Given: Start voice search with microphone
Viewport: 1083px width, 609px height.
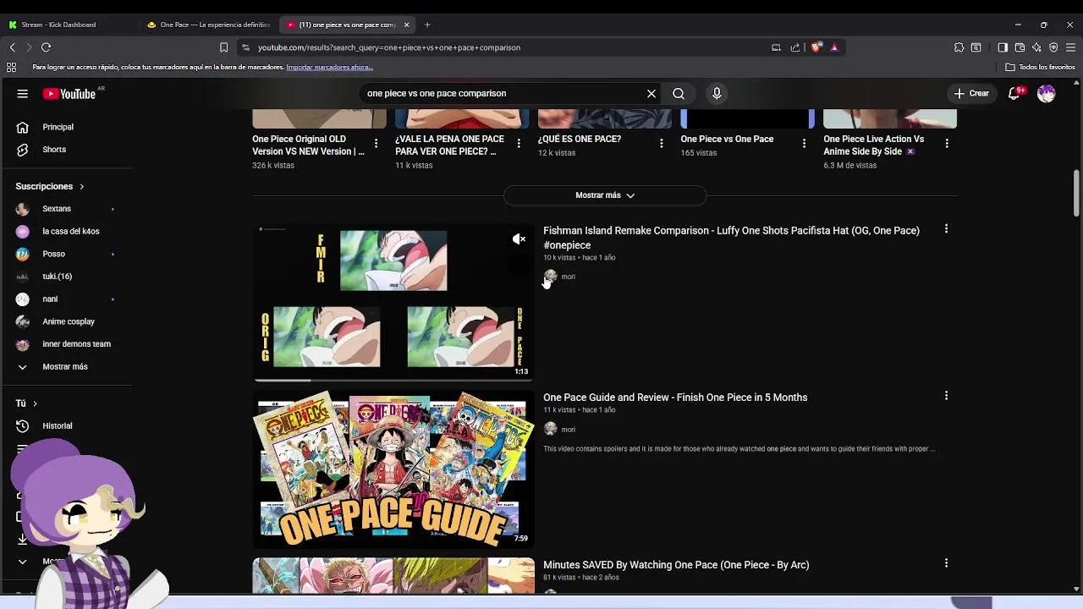Looking at the screenshot, I should click(717, 94).
